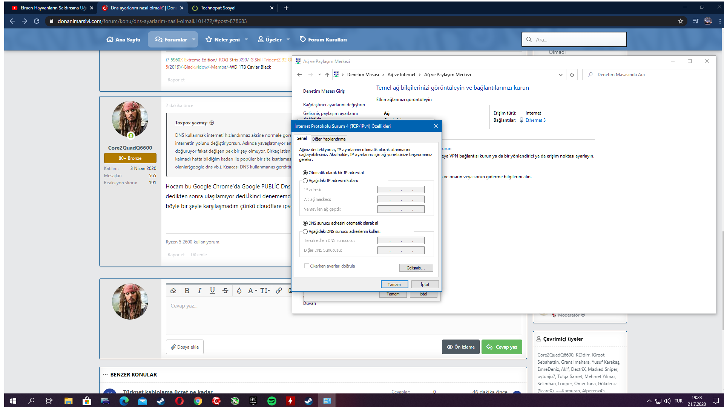This screenshot has width=724, height=407.
Task: Toggle strikethrough in reply editor
Action: point(225,291)
